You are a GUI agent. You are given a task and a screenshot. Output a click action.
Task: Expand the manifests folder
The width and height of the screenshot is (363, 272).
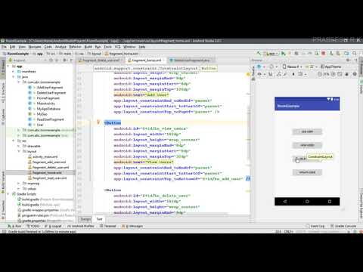click(14, 72)
